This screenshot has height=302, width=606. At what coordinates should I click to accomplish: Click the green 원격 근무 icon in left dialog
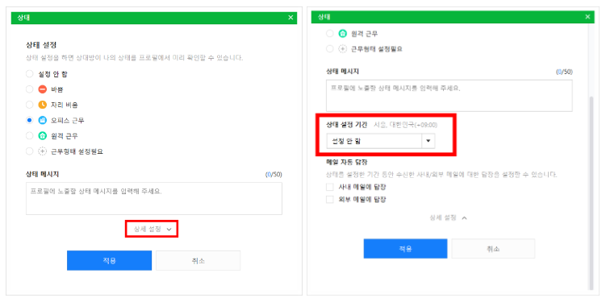point(43,136)
